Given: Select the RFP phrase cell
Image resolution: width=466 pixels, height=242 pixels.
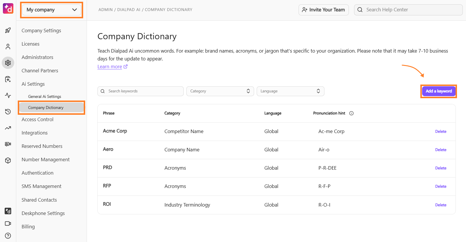Looking at the screenshot, I should tap(107, 186).
